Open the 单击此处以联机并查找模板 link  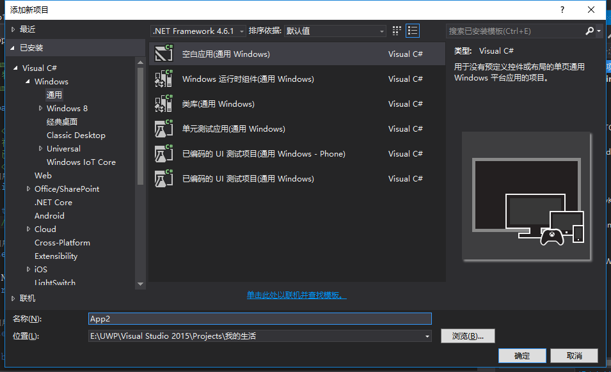point(296,295)
